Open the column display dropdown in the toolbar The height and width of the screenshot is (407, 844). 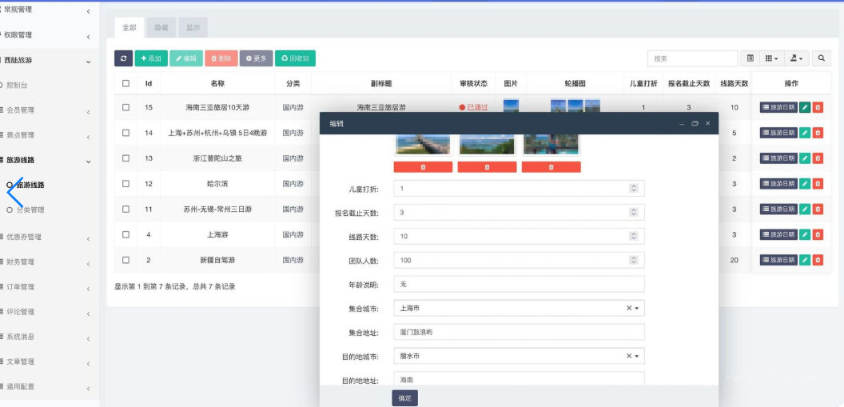click(770, 58)
